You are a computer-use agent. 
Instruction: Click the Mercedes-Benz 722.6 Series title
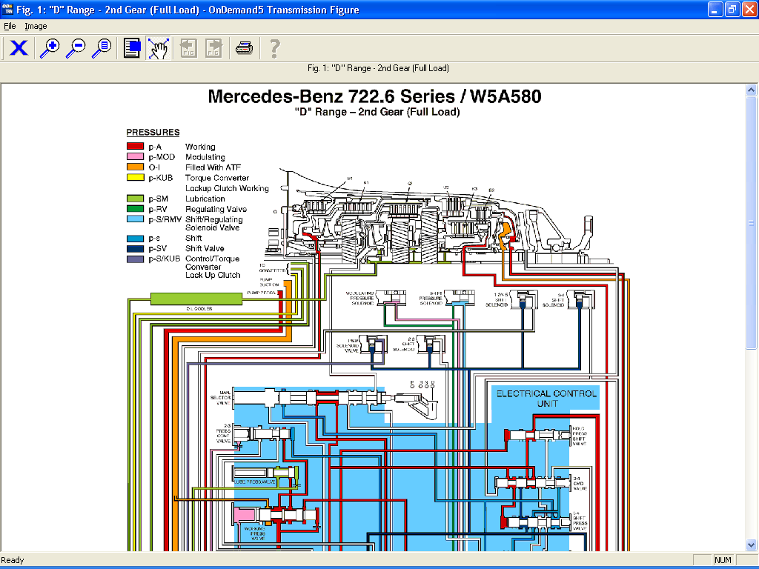click(374, 96)
